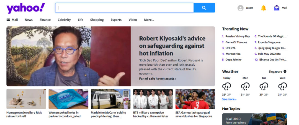
Task: Click the Hot Topics heading
Action: pos(231,109)
